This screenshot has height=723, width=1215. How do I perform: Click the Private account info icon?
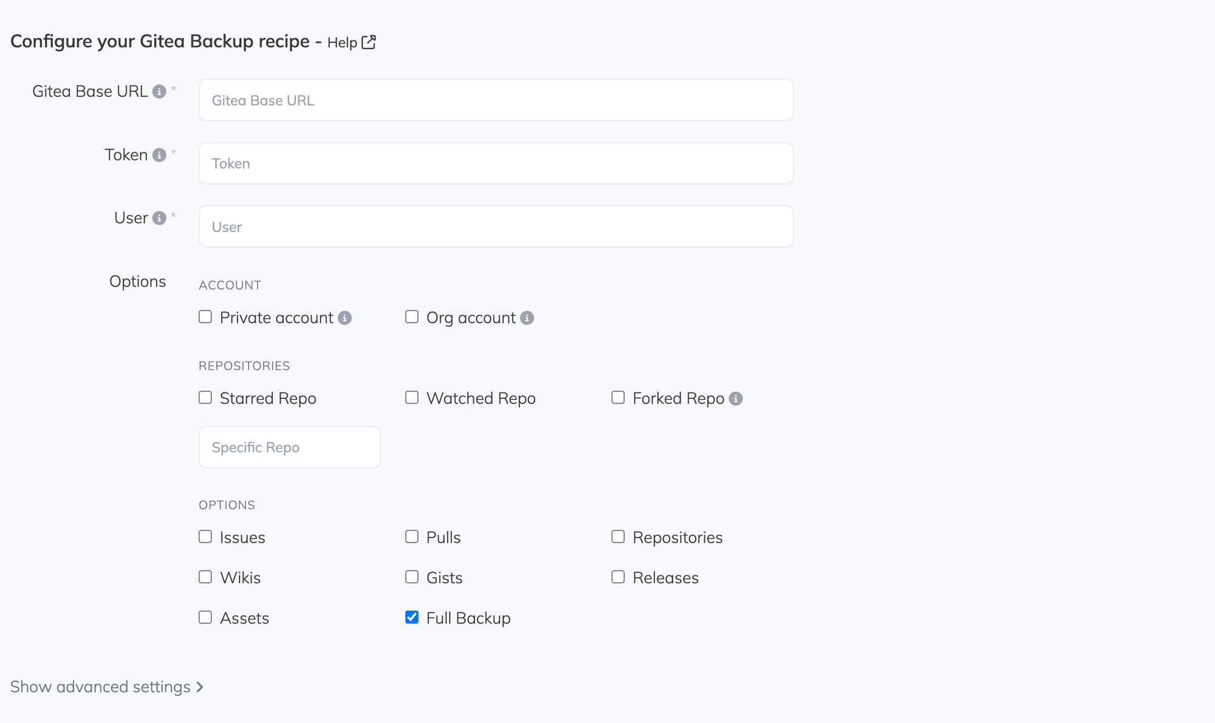point(344,318)
